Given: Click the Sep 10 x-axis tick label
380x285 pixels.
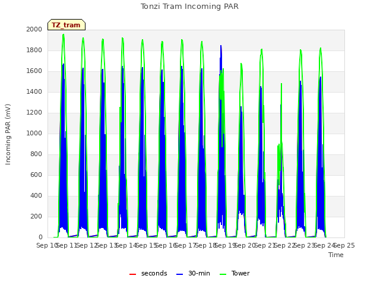Looking at the screenshot, I should coord(47,245).
